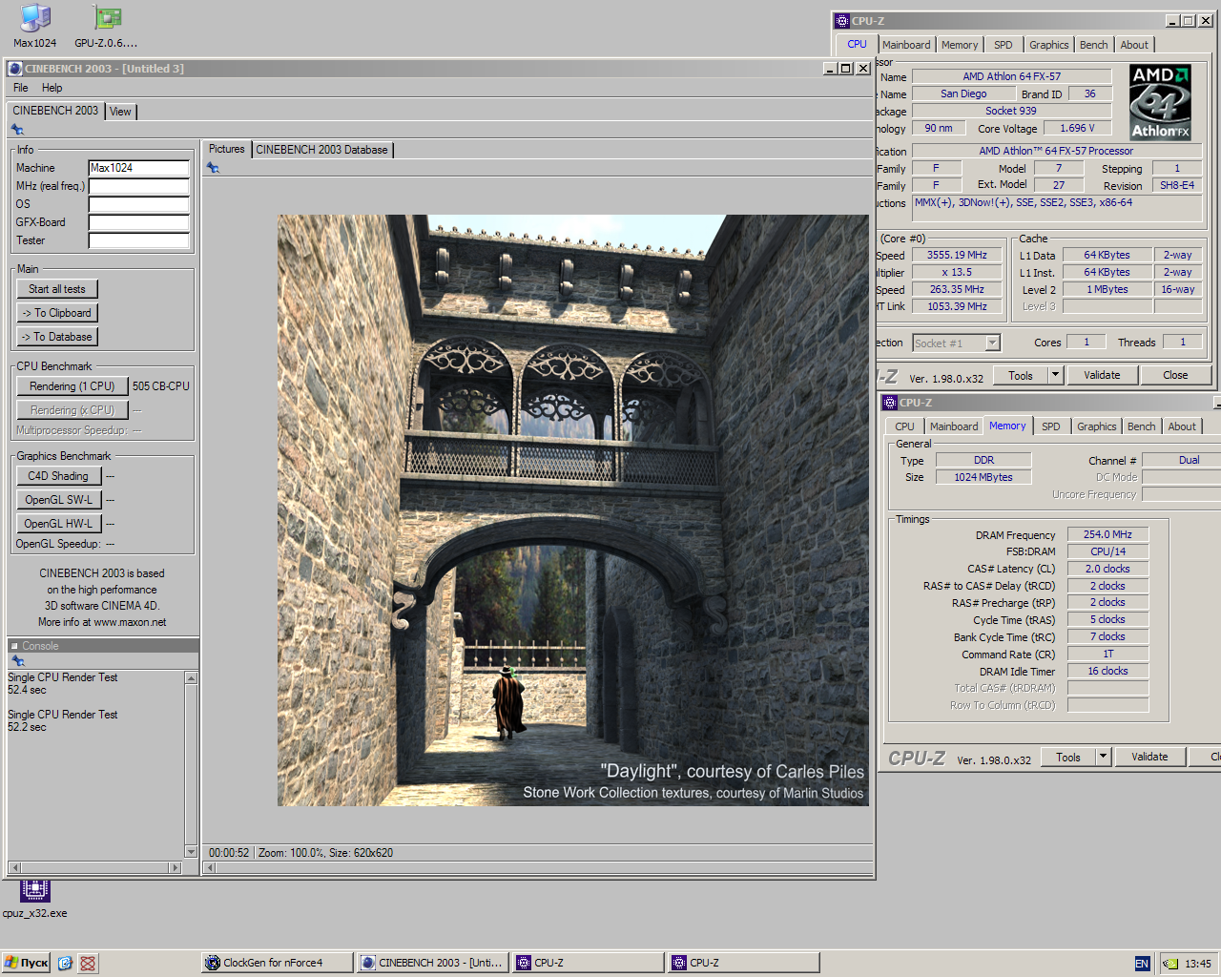Screen dimensions: 1221x977
Task: Click Validate in upper CPU-Z window
Action: point(1102,375)
